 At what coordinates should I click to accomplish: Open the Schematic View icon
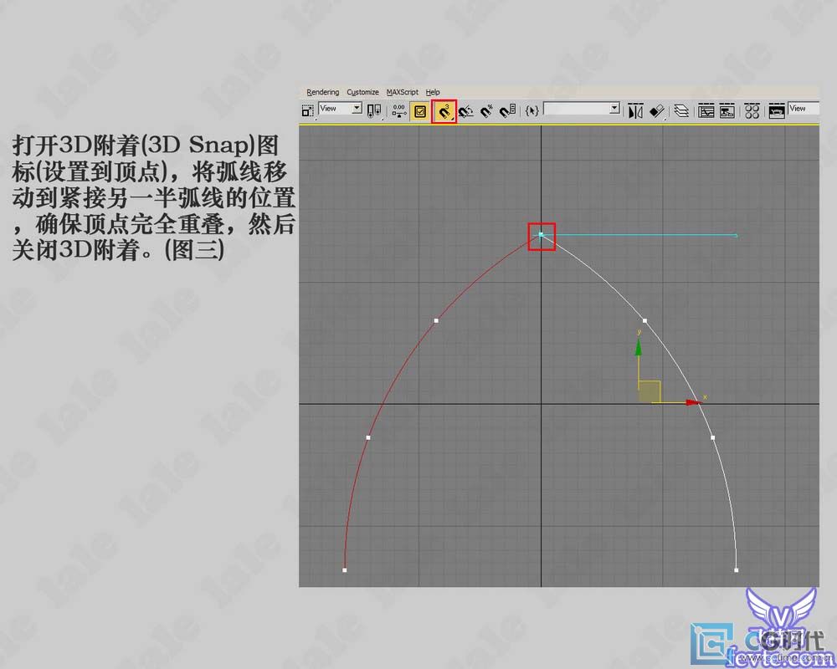coord(727,111)
